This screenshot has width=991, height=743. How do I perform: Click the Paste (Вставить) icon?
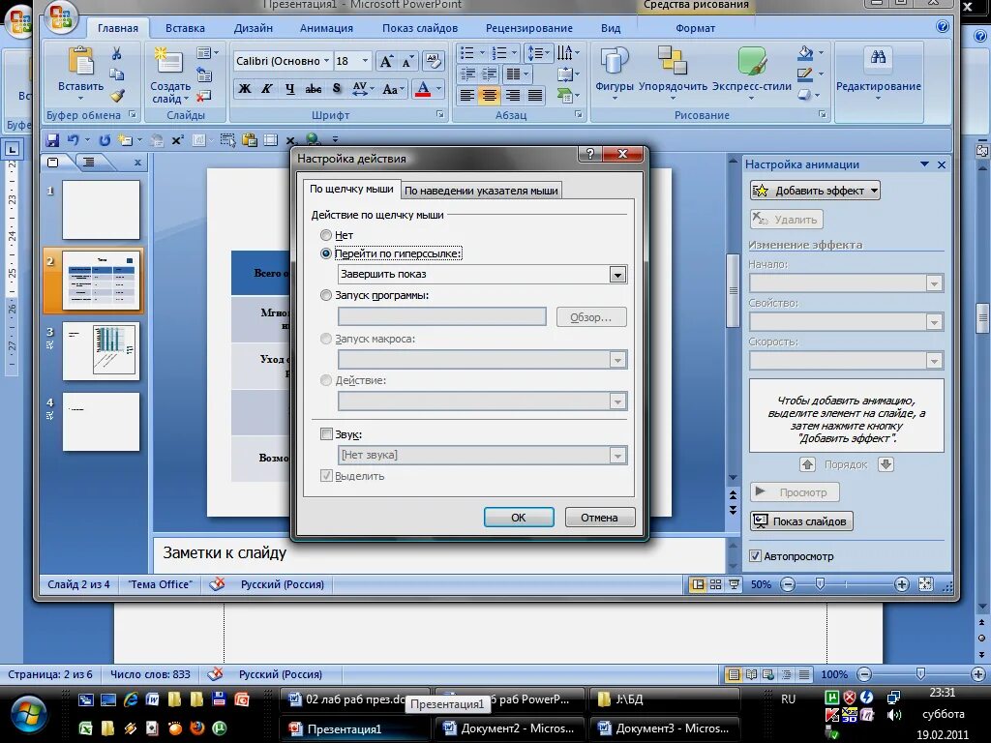point(81,63)
